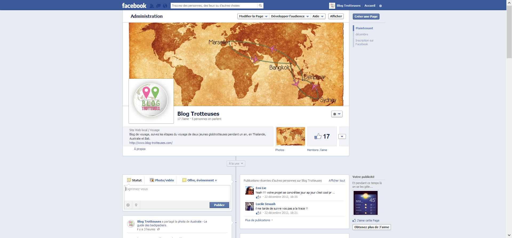Image resolution: width=512 pixels, height=238 pixels.
Task: Click the weather ad image
Action: click(x=365, y=203)
